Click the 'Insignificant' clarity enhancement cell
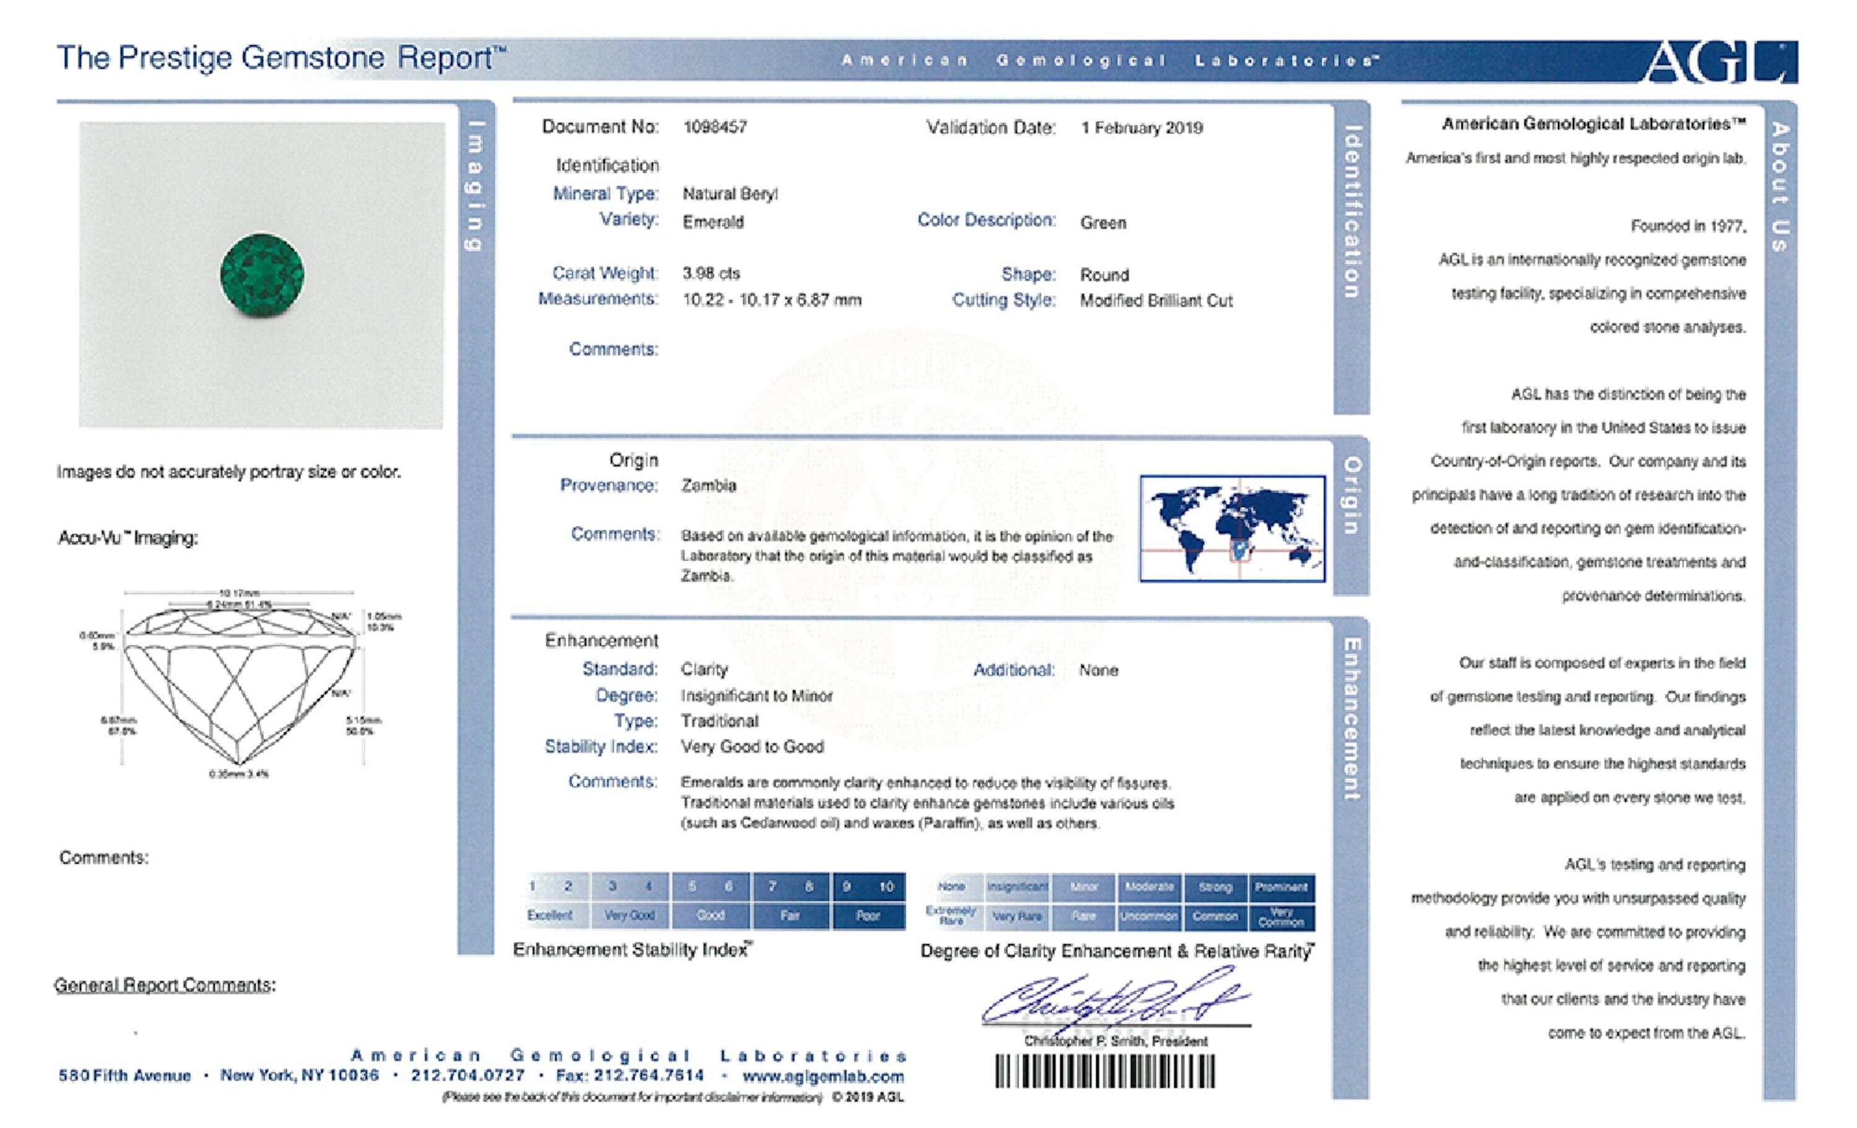1857x1128 pixels. tap(1018, 887)
